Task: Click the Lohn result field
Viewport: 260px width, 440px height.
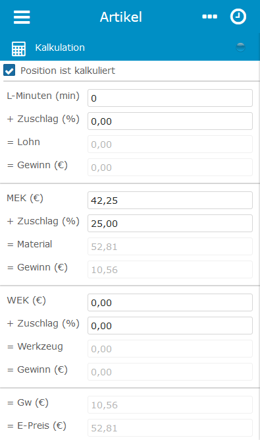Action: [170, 144]
